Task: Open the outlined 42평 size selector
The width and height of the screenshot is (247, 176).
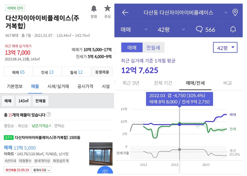Action: (x=225, y=47)
